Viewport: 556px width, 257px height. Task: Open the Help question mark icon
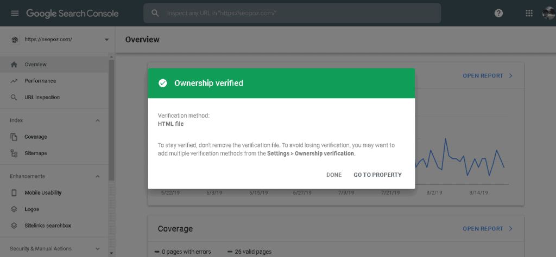point(498,13)
